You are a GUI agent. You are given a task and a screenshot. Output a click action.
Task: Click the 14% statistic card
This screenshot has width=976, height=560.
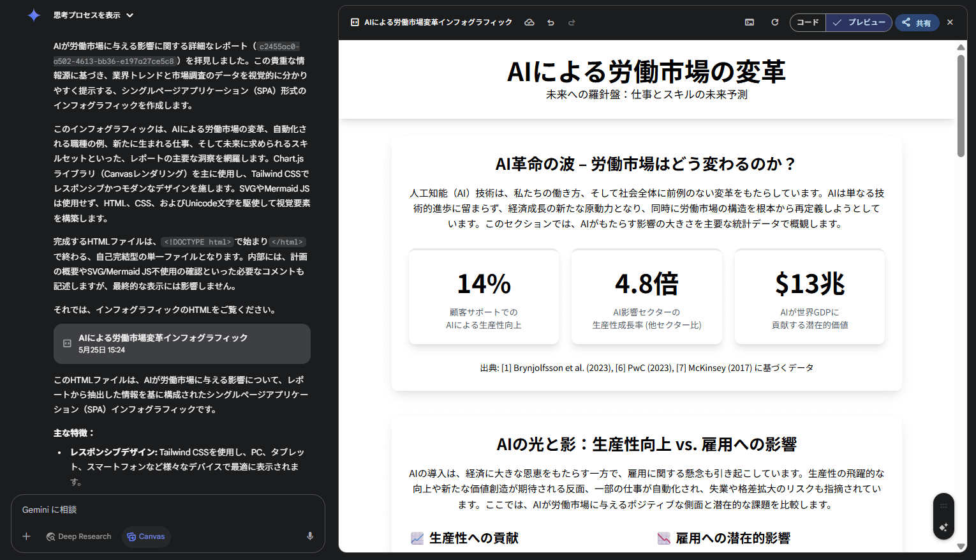point(484,297)
